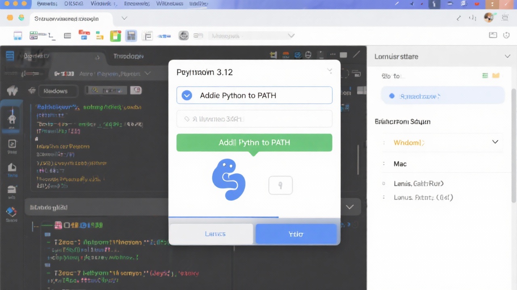Click the elephant icon in editor panel
517x290 pixels.
point(12,91)
